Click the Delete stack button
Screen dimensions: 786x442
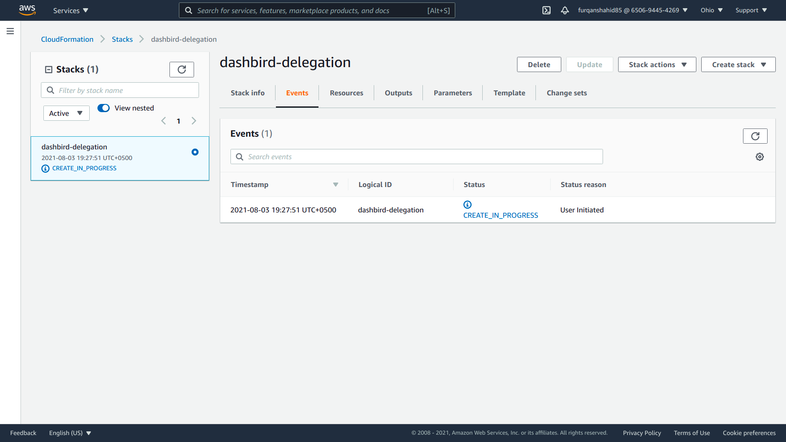coord(539,65)
